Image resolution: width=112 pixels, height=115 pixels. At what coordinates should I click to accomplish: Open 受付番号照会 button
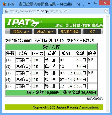(70, 32)
